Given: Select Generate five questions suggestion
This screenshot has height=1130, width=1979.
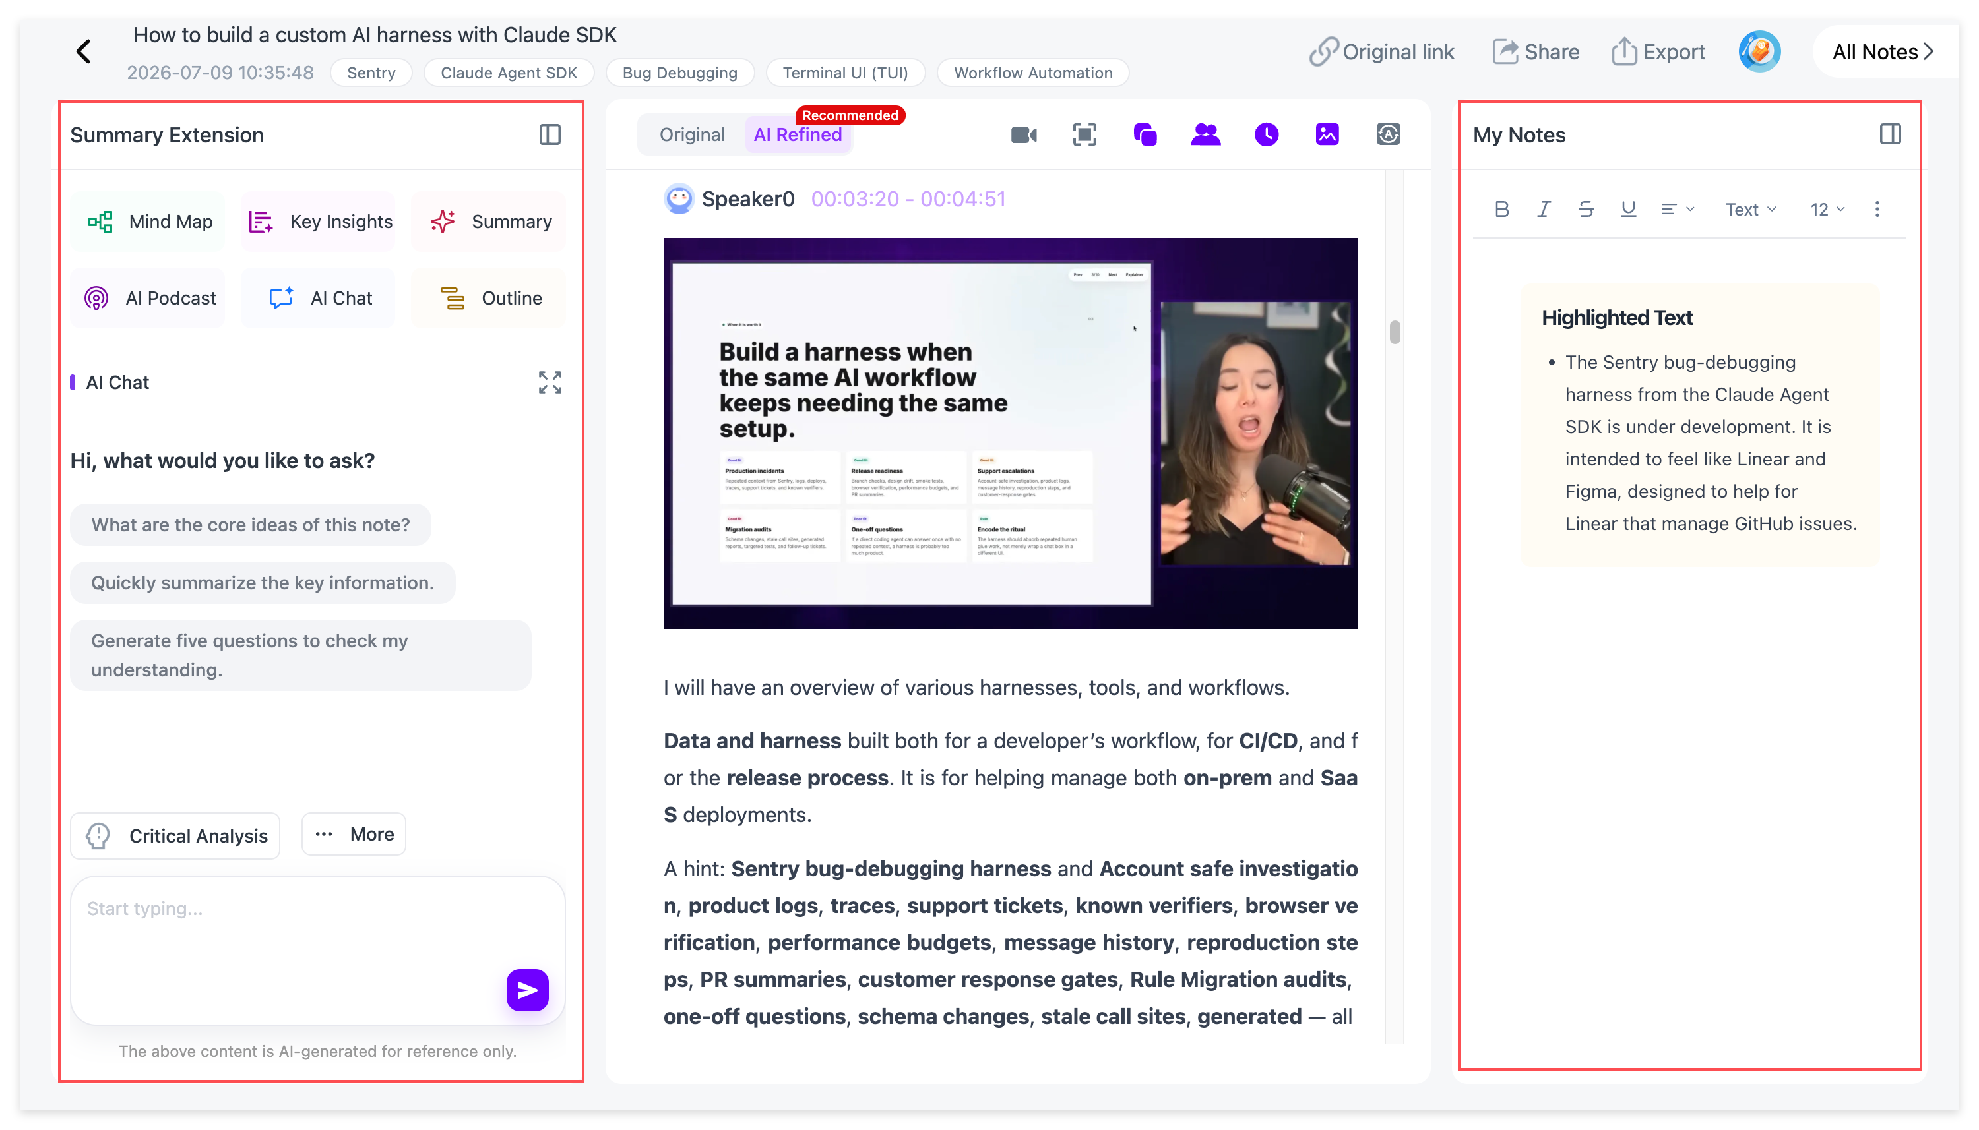Looking at the screenshot, I should 300,655.
